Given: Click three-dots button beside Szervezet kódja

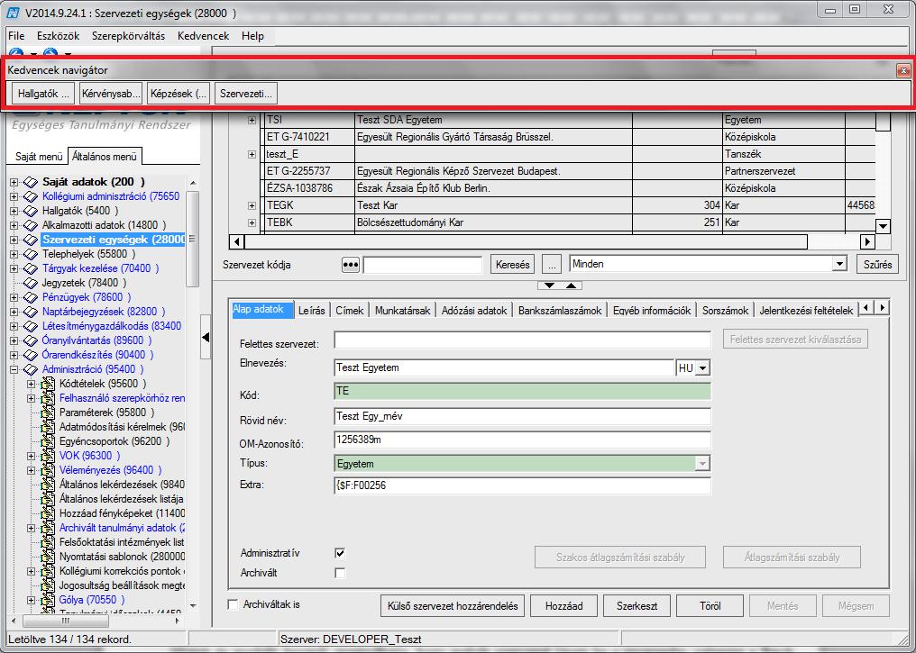Looking at the screenshot, I should coord(351,265).
